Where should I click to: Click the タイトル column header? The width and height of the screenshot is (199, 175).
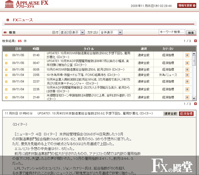[89, 49]
